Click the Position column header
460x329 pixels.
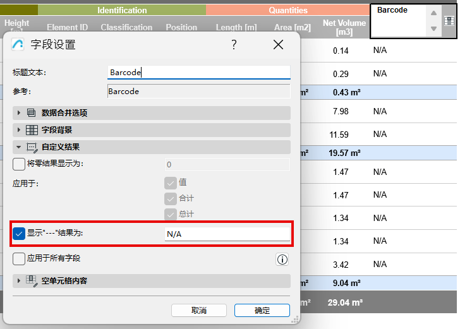pyautogui.click(x=181, y=27)
